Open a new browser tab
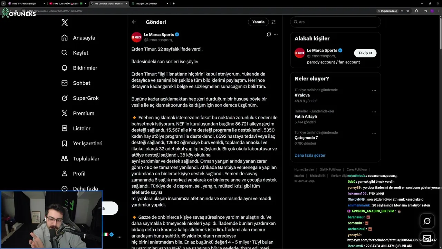Viewport: 442px width, 249px height. [x=174, y=3]
